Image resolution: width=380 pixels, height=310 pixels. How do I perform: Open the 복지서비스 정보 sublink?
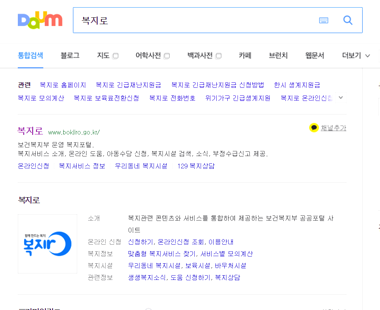(82, 166)
